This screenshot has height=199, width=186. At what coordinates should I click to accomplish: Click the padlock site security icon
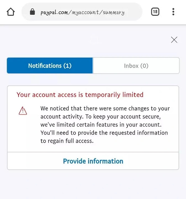pos(32,12)
